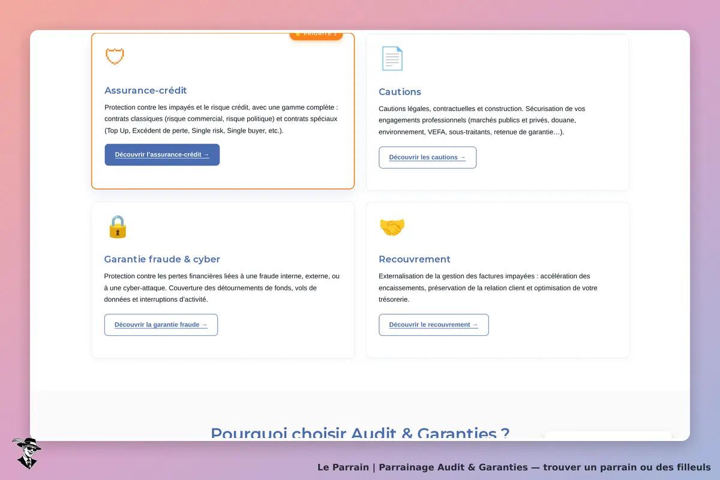The width and height of the screenshot is (720, 480).
Task: Click the Assurance-crédit heading
Action: tap(146, 91)
